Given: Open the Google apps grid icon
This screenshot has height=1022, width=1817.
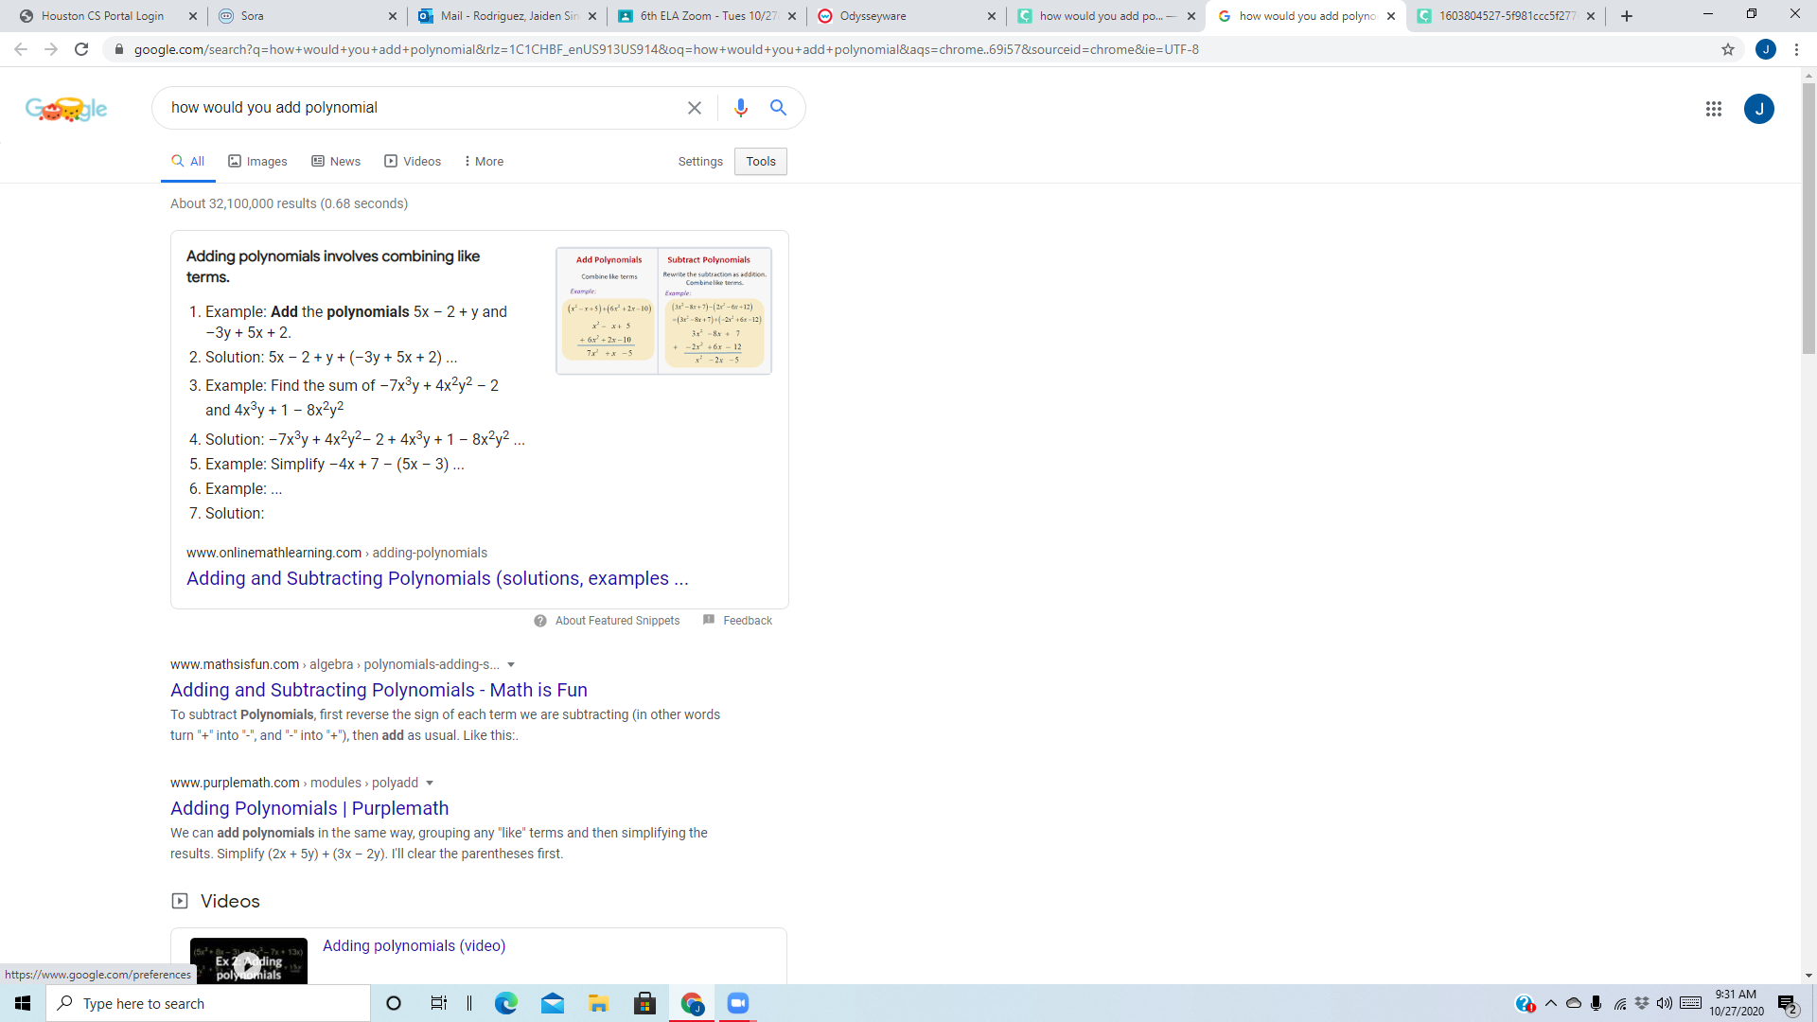Looking at the screenshot, I should [x=1713, y=109].
